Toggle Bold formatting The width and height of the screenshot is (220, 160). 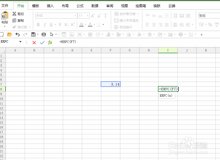point(38,25)
